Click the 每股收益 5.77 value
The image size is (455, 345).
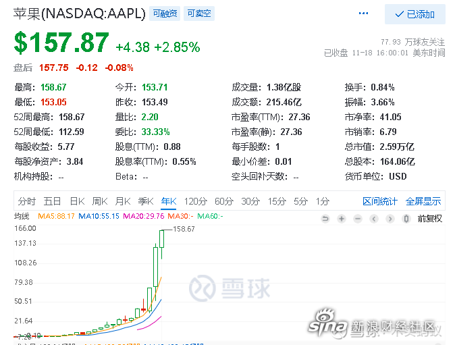click(66, 147)
